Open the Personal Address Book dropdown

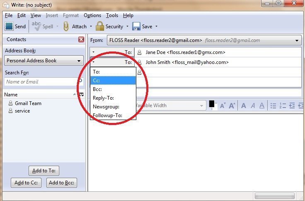[44, 61]
